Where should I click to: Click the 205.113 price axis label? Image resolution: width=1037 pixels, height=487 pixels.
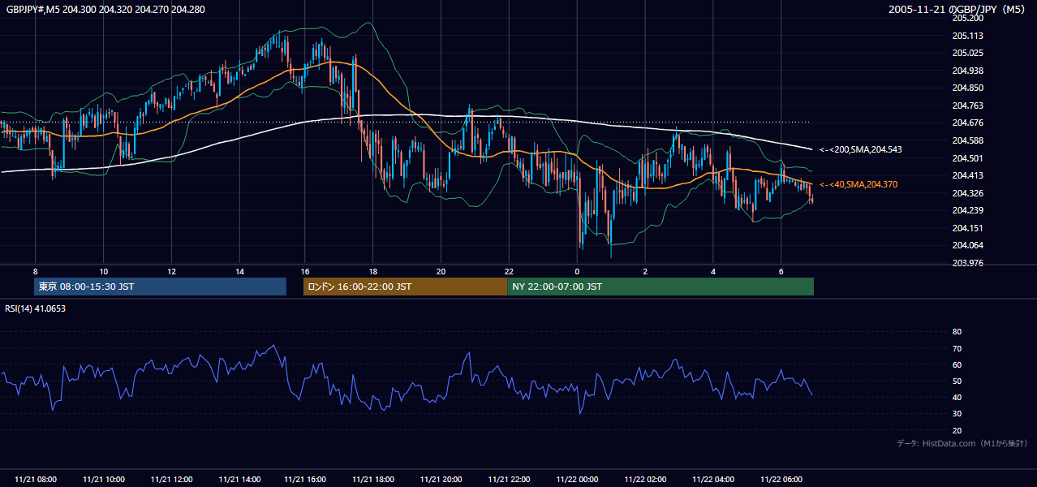click(968, 36)
